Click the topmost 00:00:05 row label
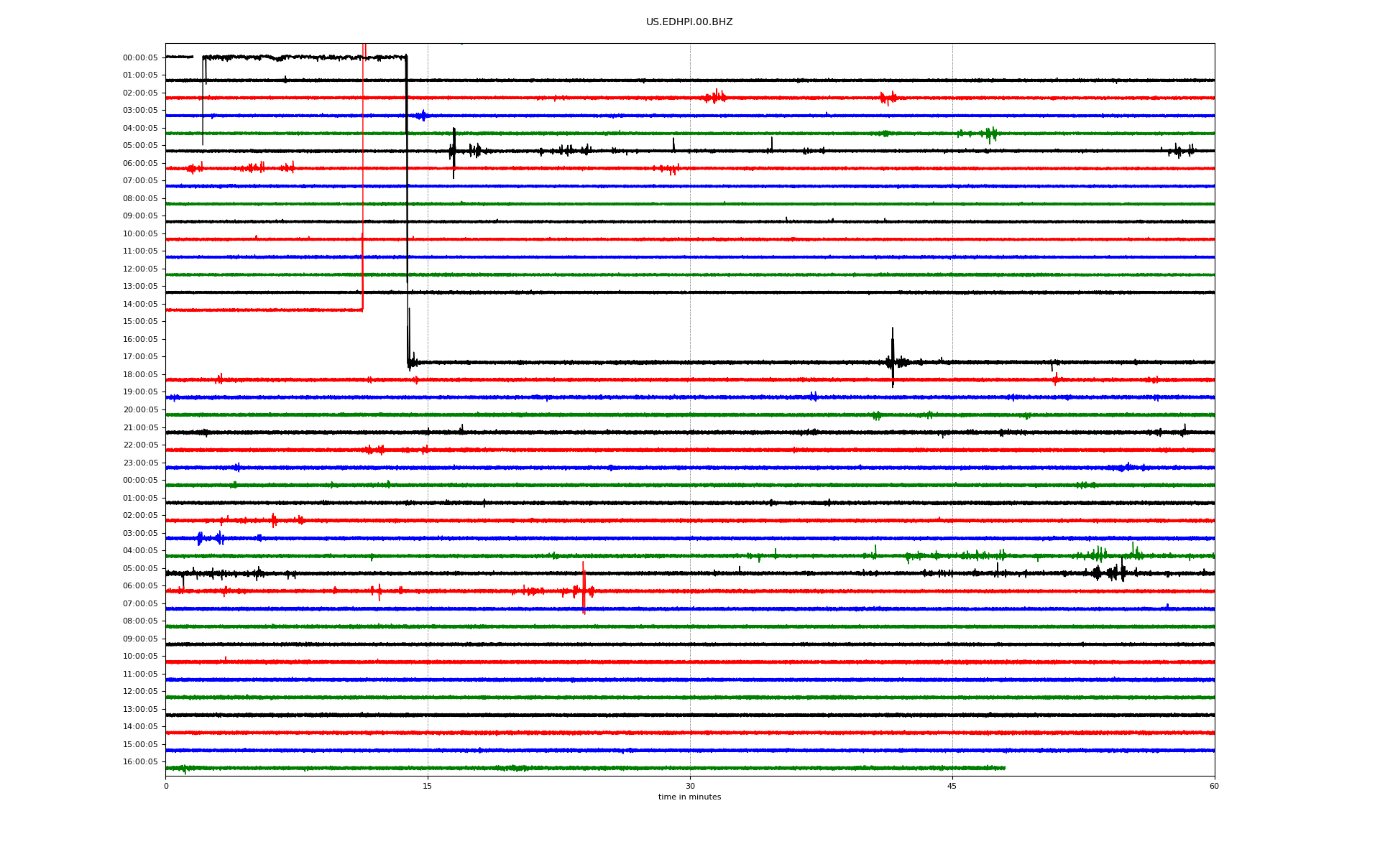 140,58
